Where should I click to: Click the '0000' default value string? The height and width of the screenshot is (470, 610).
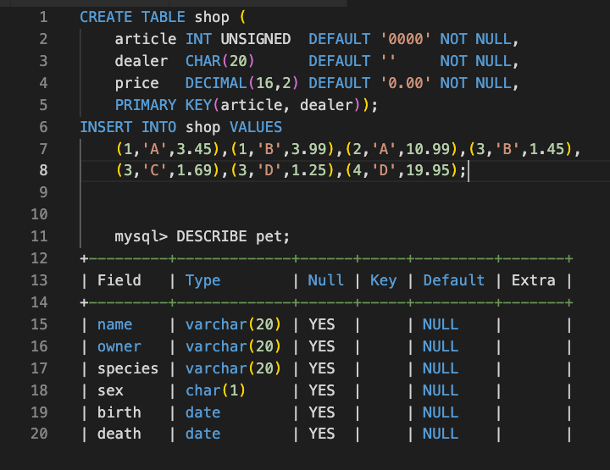405,39
